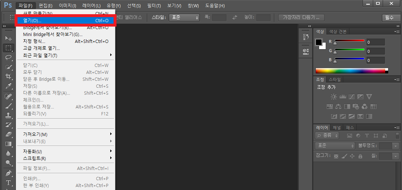Select the Rectangular Marquee tool in toolbox

pyautogui.click(x=8, y=48)
